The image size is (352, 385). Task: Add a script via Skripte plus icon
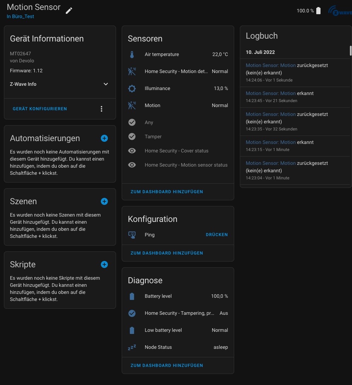tap(104, 264)
